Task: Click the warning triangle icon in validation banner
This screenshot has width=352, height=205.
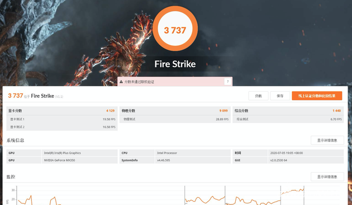Action: click(x=121, y=82)
